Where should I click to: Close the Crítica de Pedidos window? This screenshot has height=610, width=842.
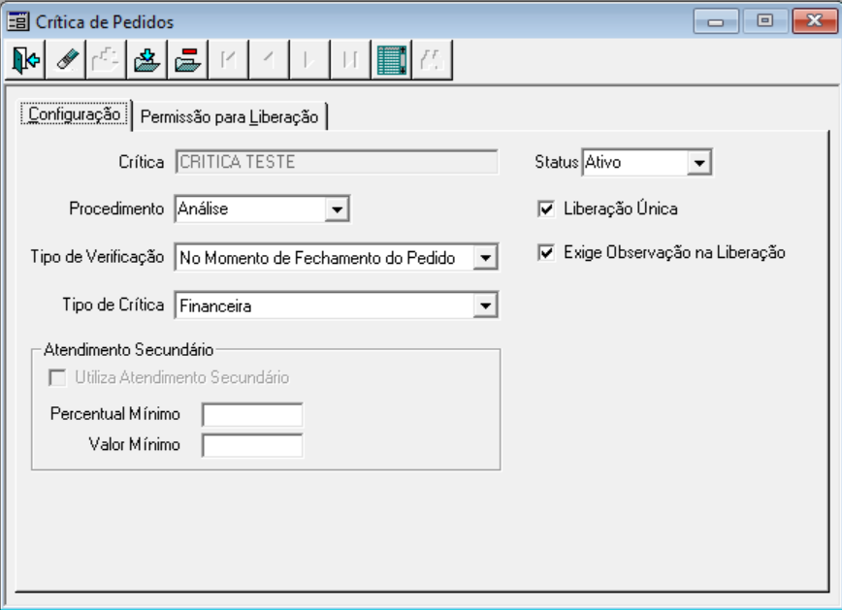pyautogui.click(x=815, y=21)
